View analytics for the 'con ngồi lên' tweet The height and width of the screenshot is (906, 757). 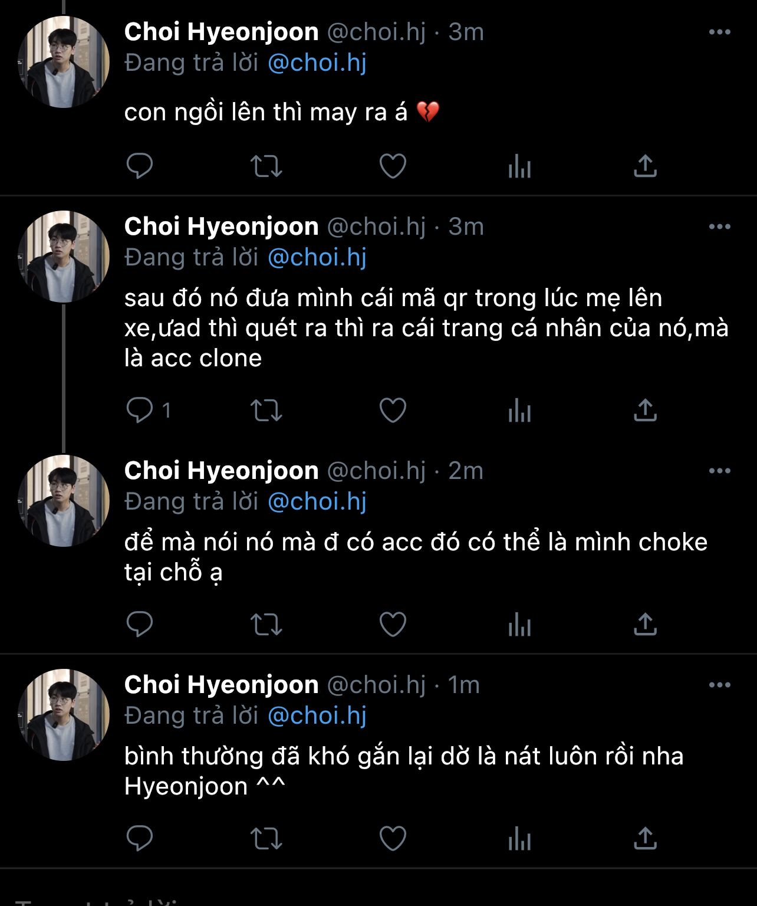(519, 167)
